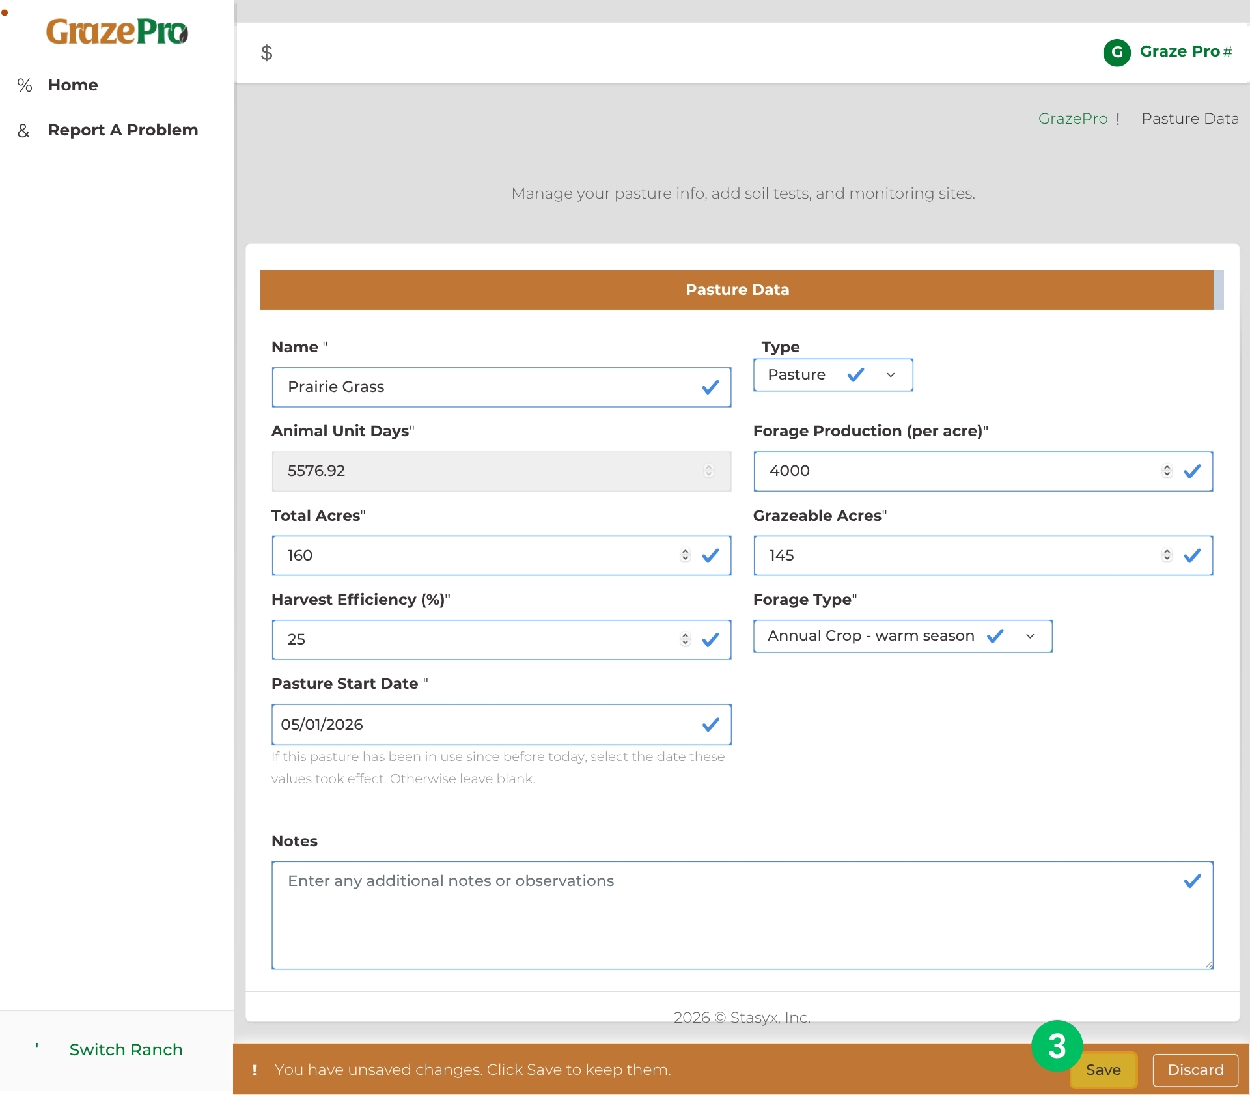1250x1095 pixels.
Task: Save the unsaved changes
Action: (x=1104, y=1070)
